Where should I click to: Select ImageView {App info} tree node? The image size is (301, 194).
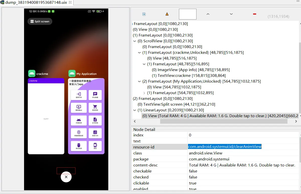190,70
